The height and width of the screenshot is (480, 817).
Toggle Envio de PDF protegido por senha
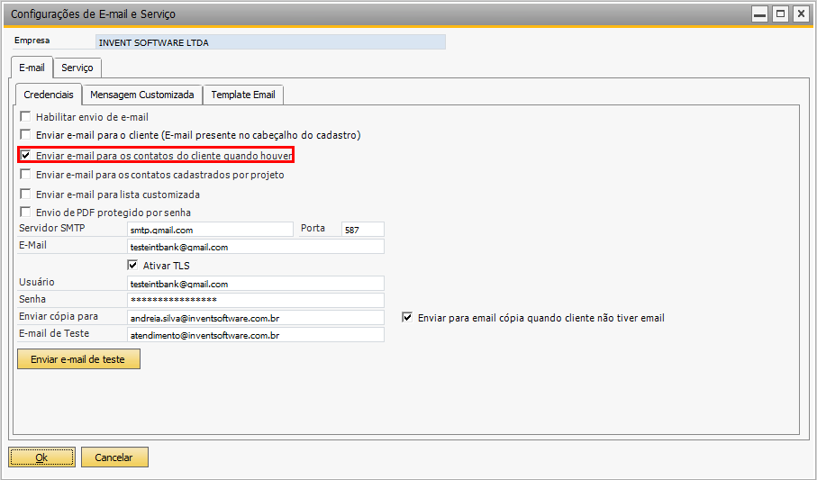tap(25, 212)
